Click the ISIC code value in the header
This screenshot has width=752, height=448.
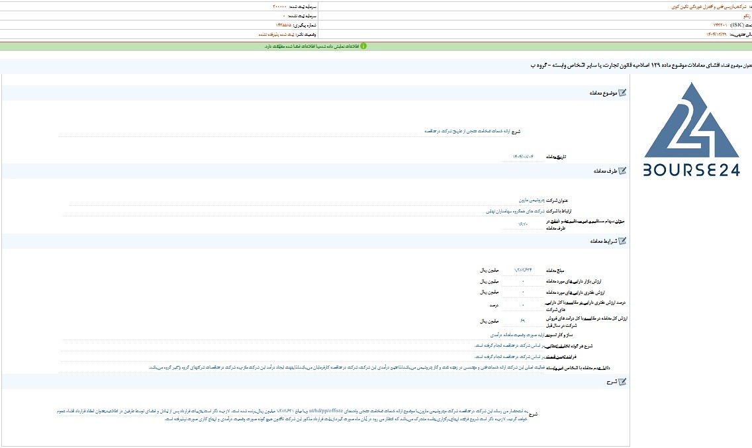point(720,25)
